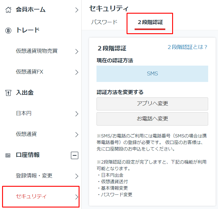Collapse the 口座情報 section with minus button
Screen dimensions: 218x209
click(x=74, y=155)
